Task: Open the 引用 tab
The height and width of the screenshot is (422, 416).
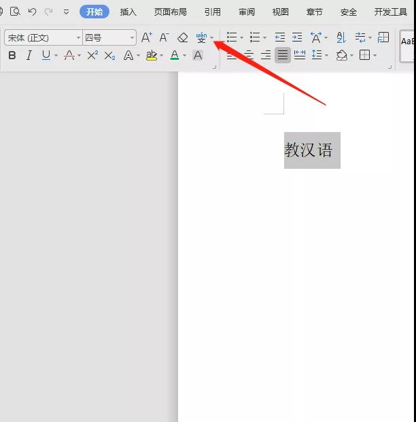Action: click(x=213, y=12)
